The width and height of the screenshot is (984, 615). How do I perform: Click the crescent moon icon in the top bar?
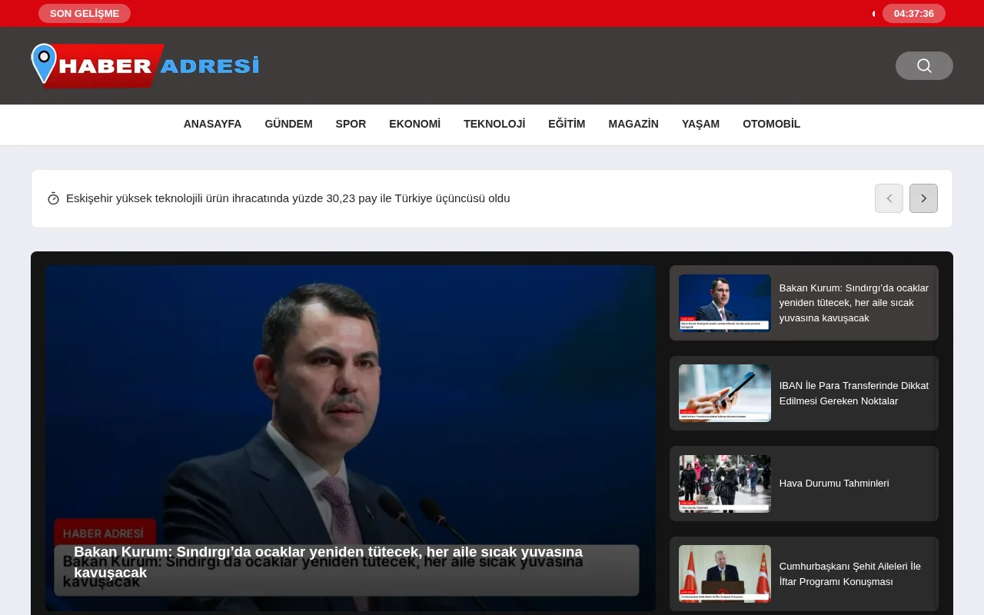point(873,13)
